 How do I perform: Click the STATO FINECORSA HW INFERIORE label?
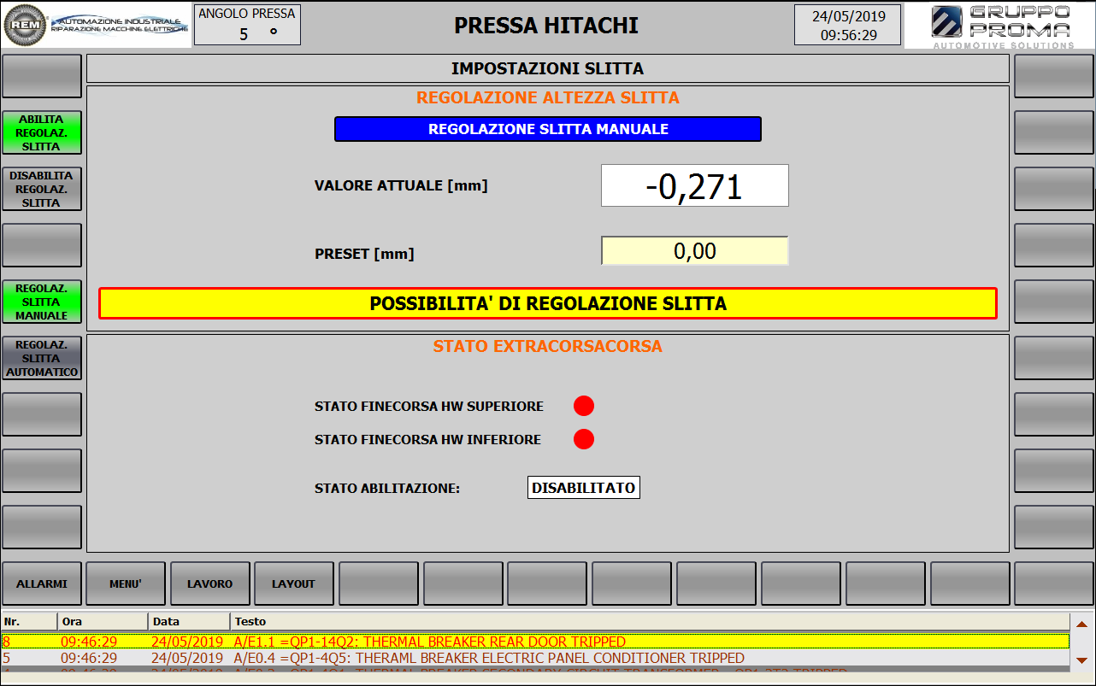point(427,440)
